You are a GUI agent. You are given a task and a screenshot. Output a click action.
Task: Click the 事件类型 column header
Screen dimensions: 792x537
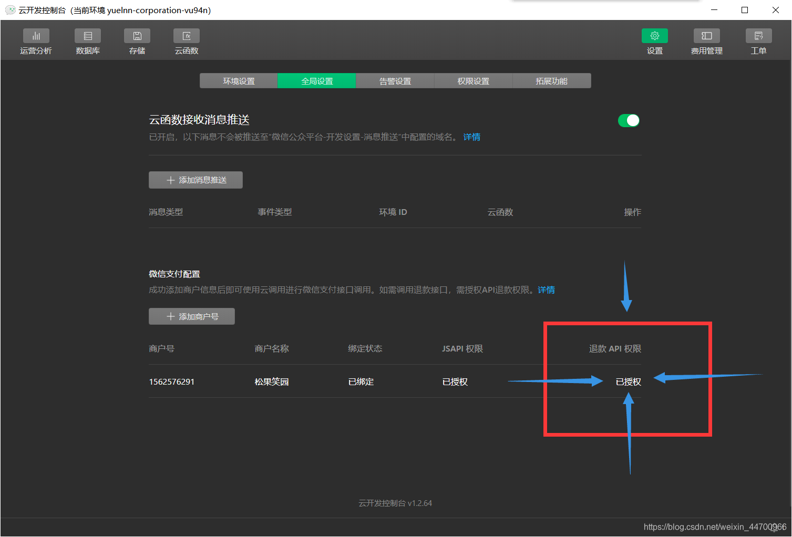tap(275, 212)
